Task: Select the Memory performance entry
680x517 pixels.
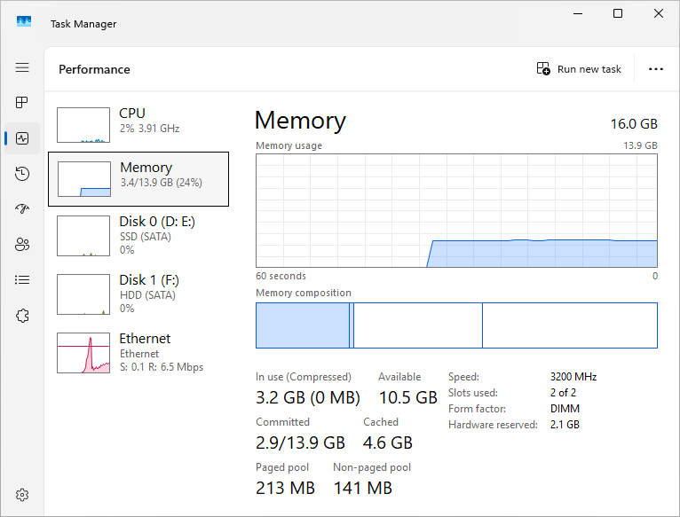Action: click(x=138, y=179)
